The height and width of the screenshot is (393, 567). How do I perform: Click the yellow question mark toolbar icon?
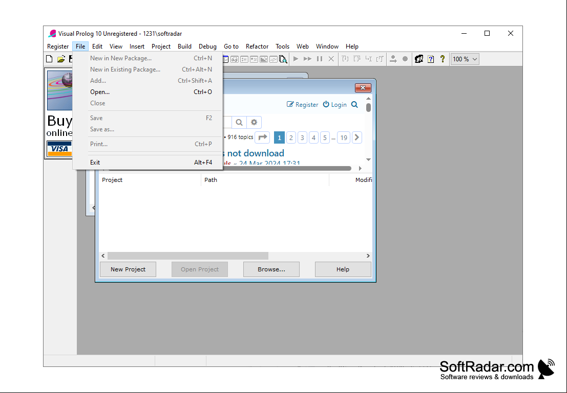pyautogui.click(x=443, y=59)
